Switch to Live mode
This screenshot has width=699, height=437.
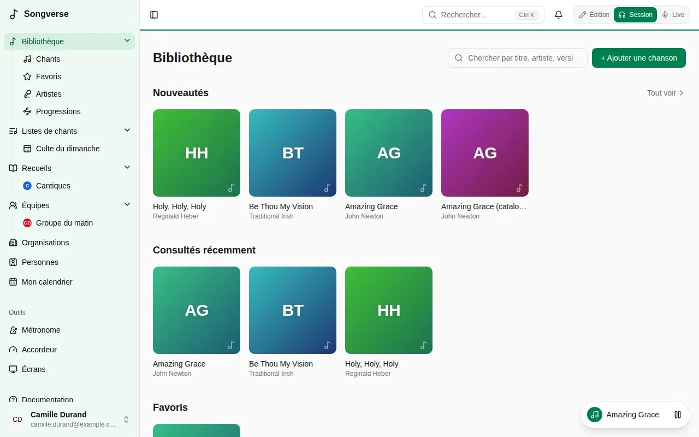pyautogui.click(x=673, y=15)
